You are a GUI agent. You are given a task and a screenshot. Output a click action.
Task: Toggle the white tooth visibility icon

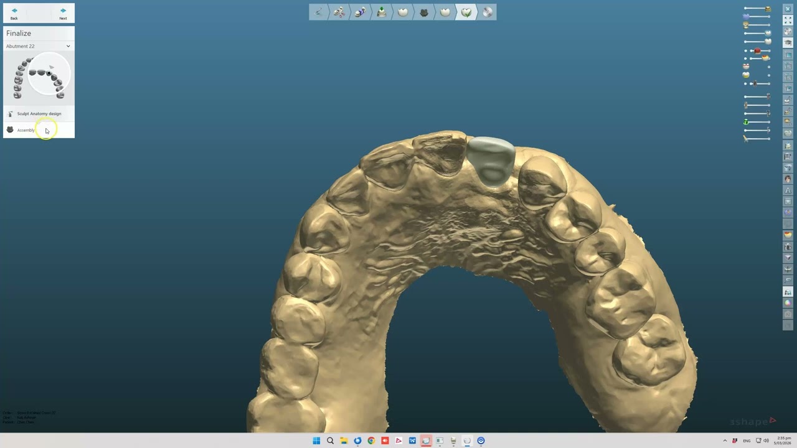coord(768,42)
